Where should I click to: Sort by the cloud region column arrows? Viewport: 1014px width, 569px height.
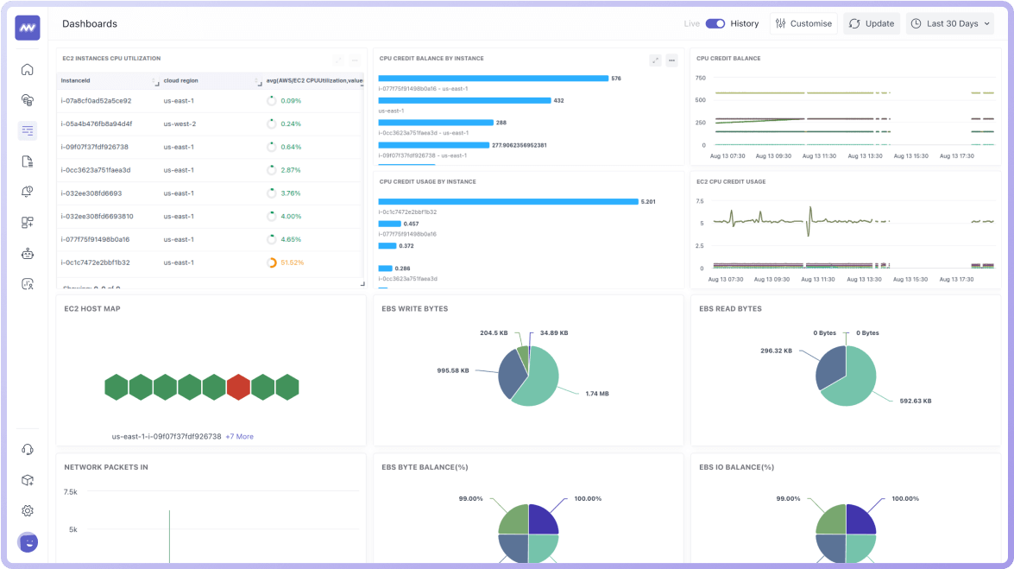[x=257, y=81]
